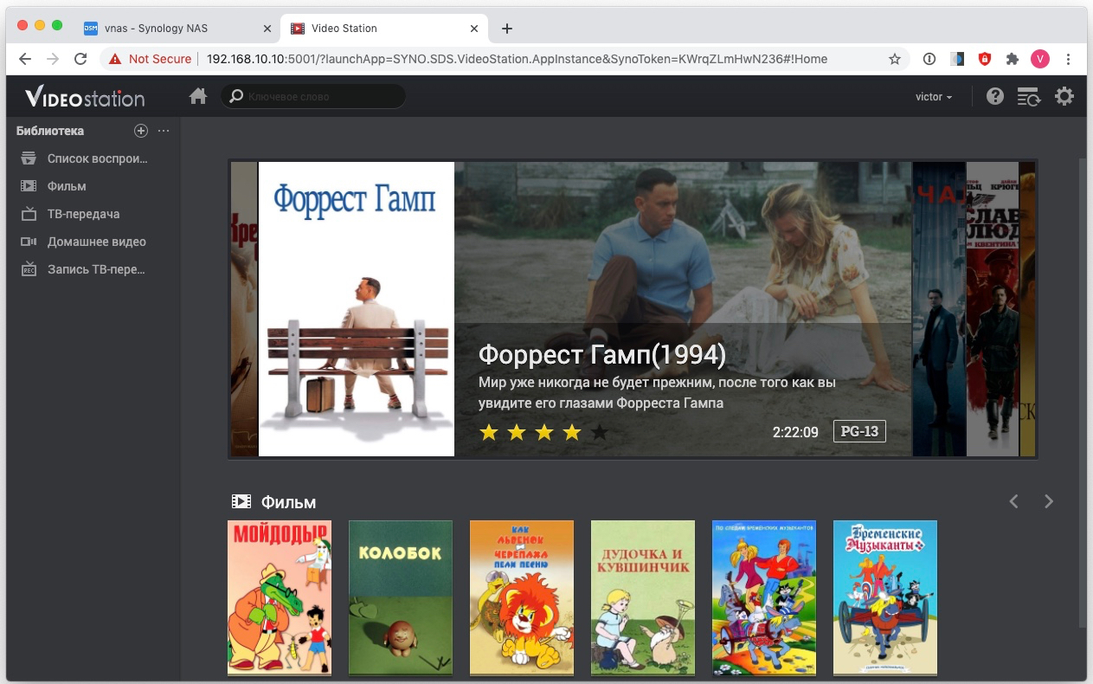This screenshot has height=684, width=1093.
Task: Go to previous movies with left chevron
Action: [x=1014, y=501]
